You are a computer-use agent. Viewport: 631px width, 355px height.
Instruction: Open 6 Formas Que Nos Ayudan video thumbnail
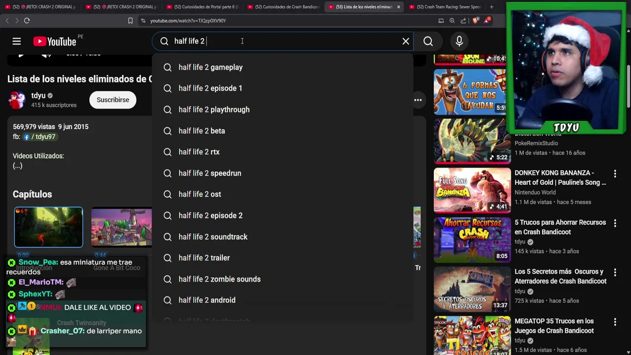point(472,92)
